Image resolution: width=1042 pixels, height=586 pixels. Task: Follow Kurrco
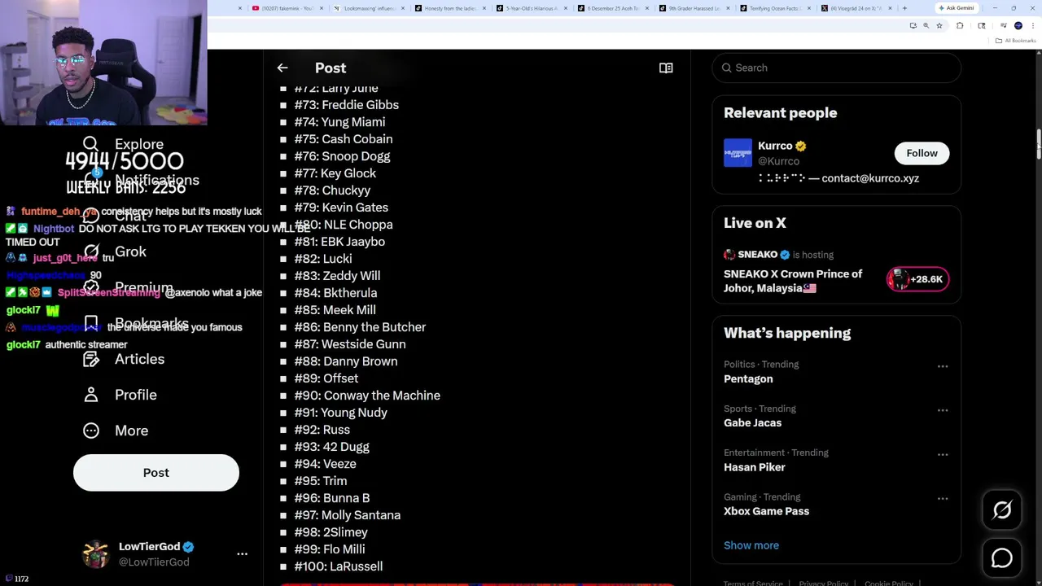coord(922,153)
